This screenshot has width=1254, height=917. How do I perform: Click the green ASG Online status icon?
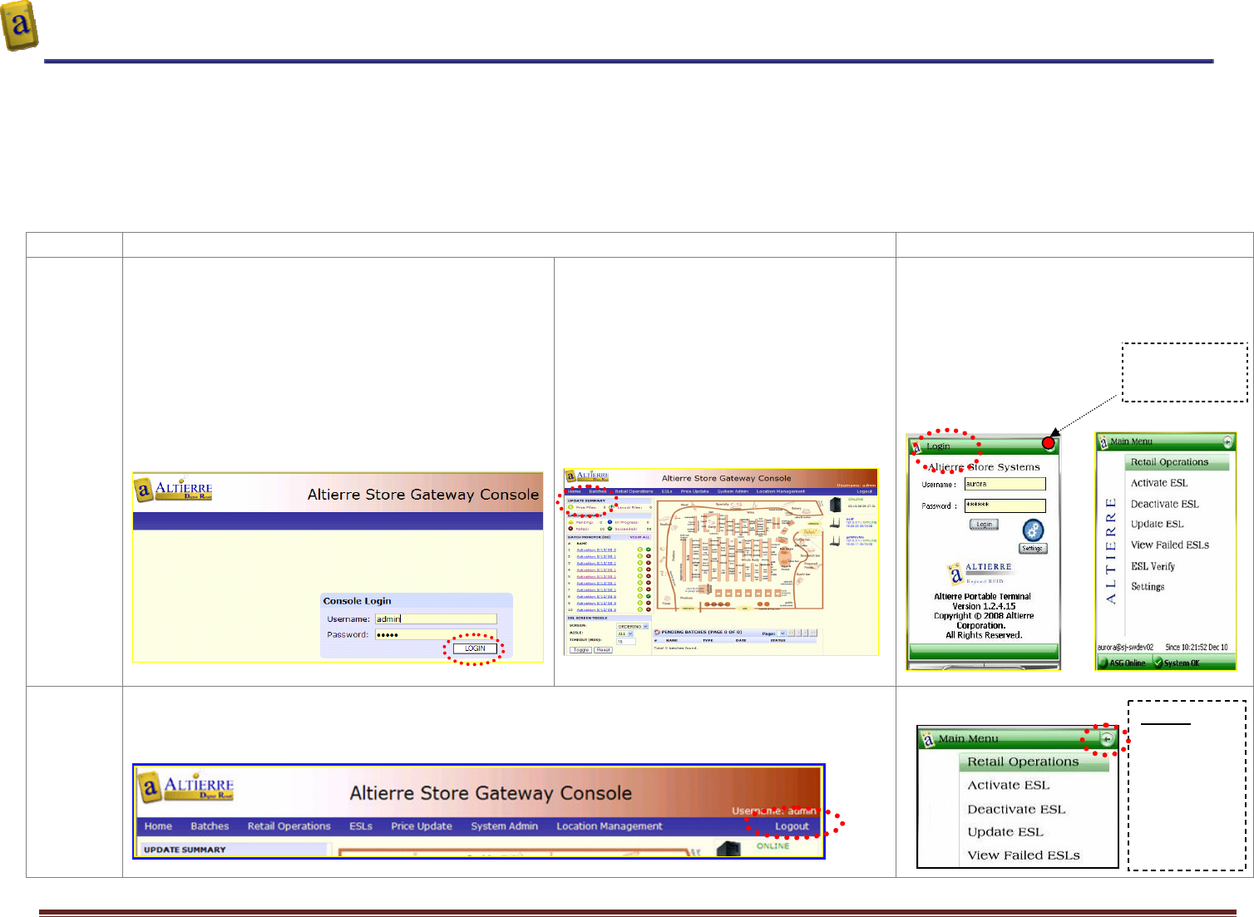[x=1103, y=663]
